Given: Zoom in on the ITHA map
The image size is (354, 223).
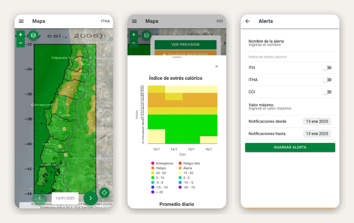Looking at the screenshot, I should point(21,35).
